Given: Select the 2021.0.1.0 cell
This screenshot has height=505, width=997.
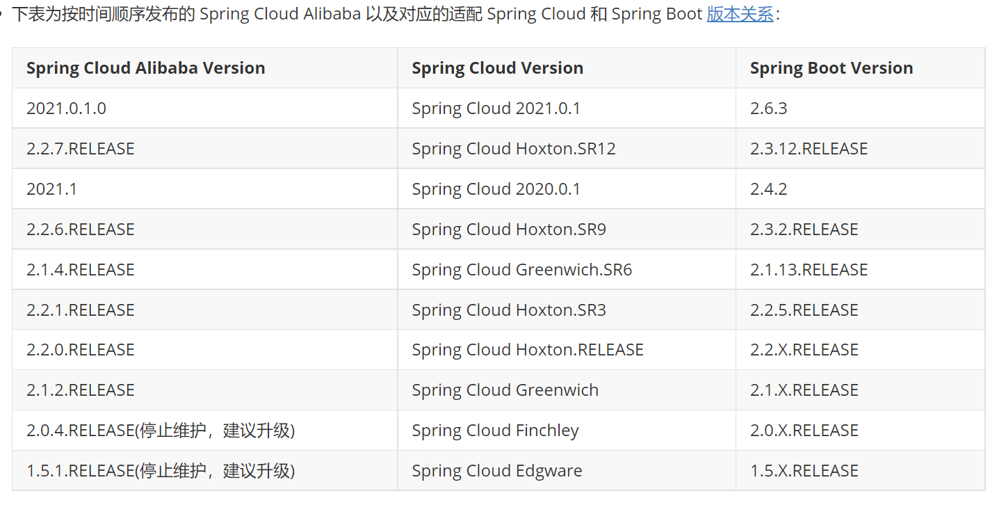Looking at the screenshot, I should pyautogui.click(x=205, y=109).
